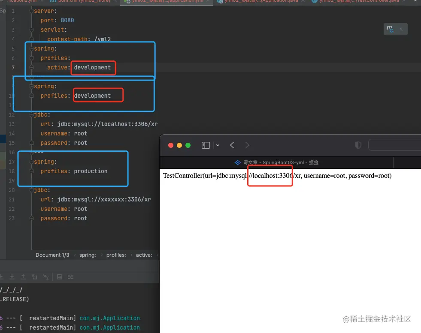Click the Document 1/3 breadcrumb
Image resolution: width=421 pixels, height=333 pixels.
coord(52,255)
